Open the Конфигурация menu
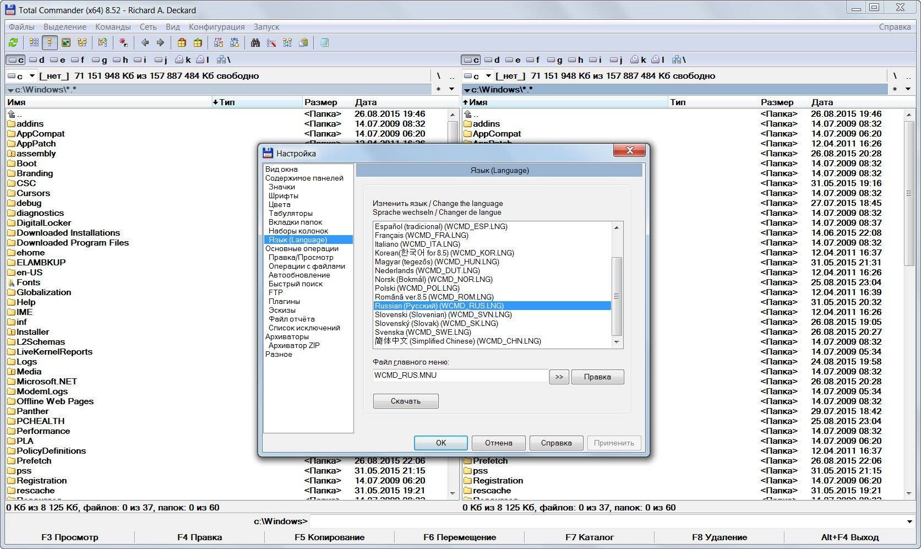 [216, 26]
